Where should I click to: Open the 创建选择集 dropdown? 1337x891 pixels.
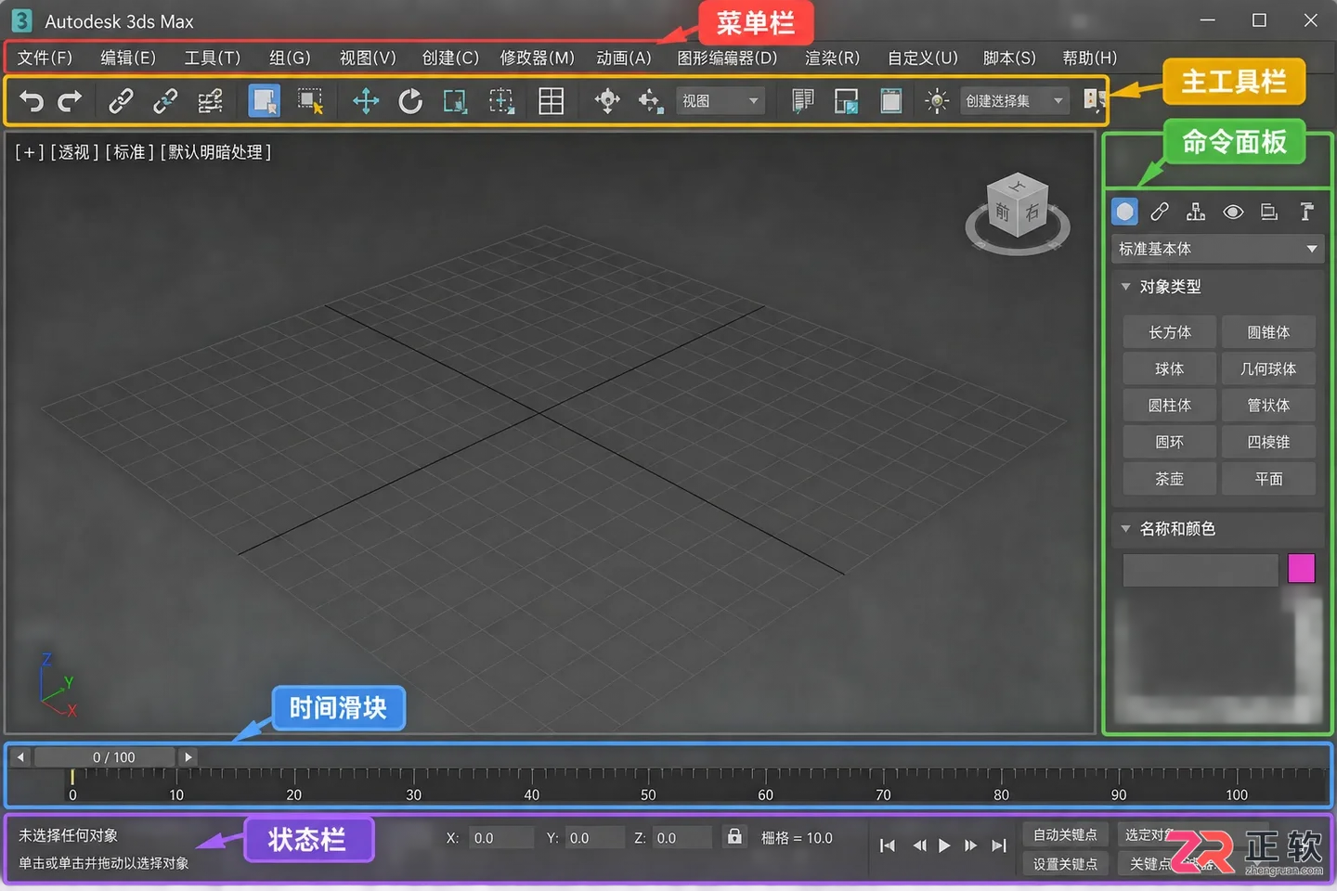[1014, 100]
